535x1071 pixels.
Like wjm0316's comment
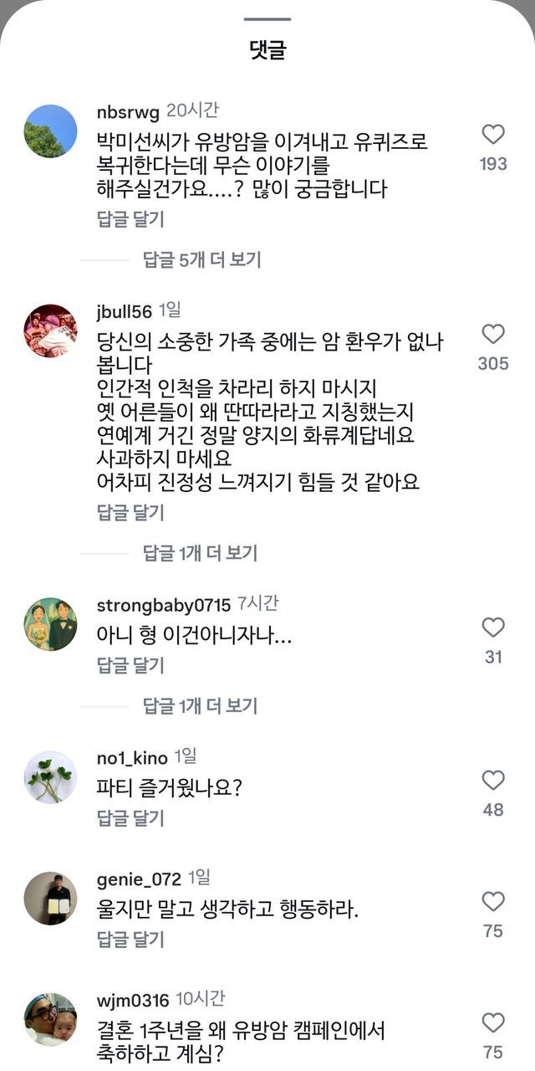[493, 1022]
